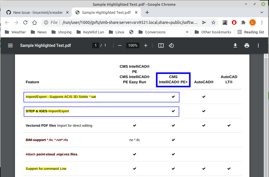The image size is (269, 177).
Task: Go forward in browser history
Action: point(16,22)
